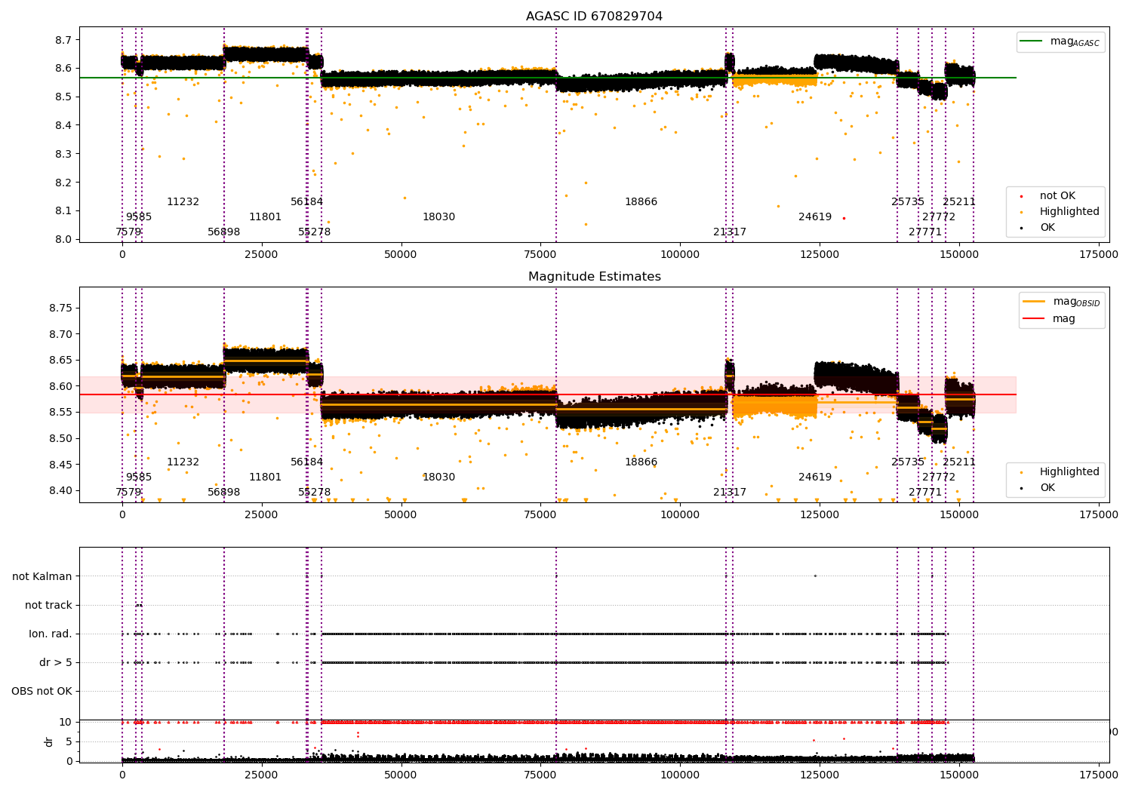The width and height of the screenshot is (1132, 792).
Task: Click the 50000 x-axis tick of top plot
Action: click(401, 255)
